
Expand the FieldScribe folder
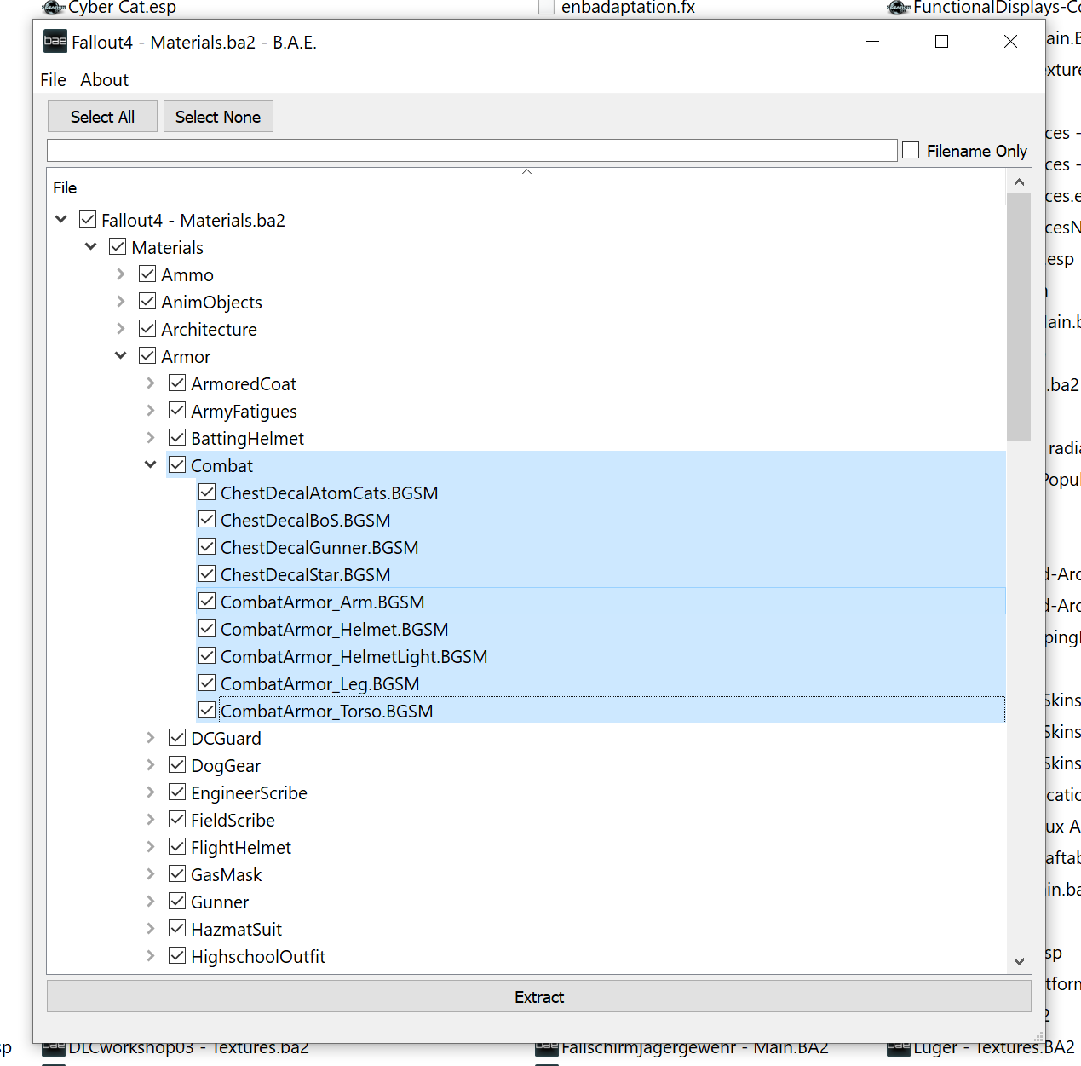pos(151,820)
